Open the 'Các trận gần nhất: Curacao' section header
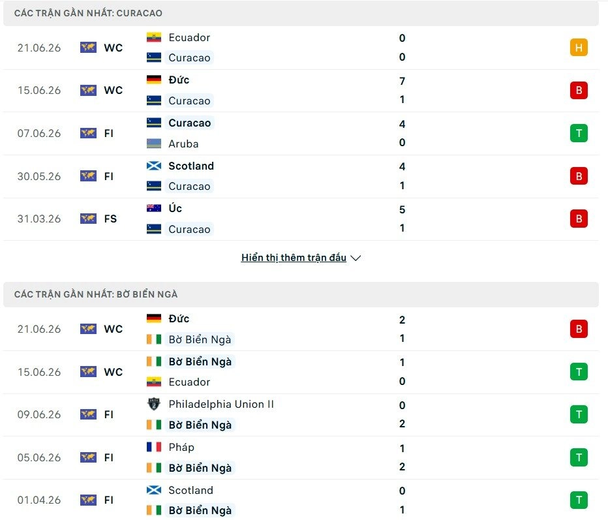 301,13
